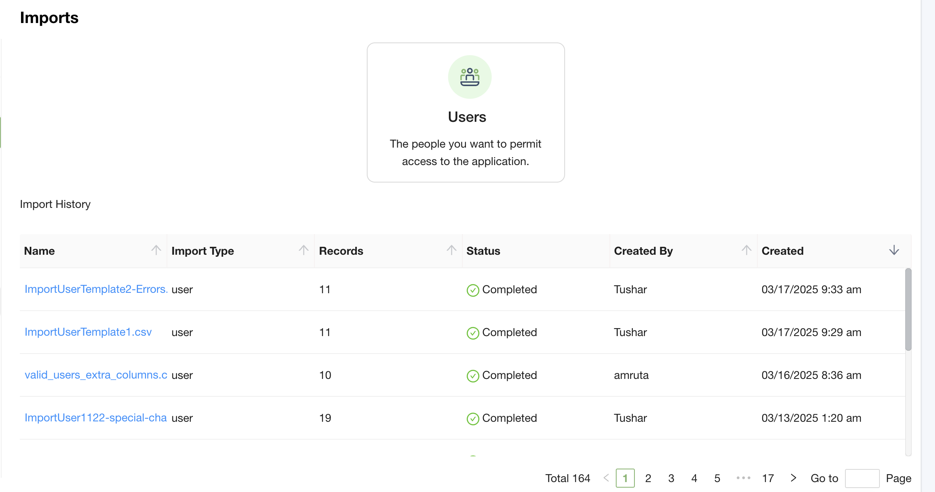This screenshot has height=492, width=935.
Task: Go to next page arrow
Action: [x=793, y=478]
